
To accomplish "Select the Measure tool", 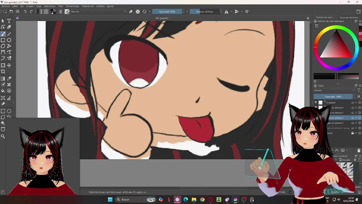I will (x=9, y=98).
